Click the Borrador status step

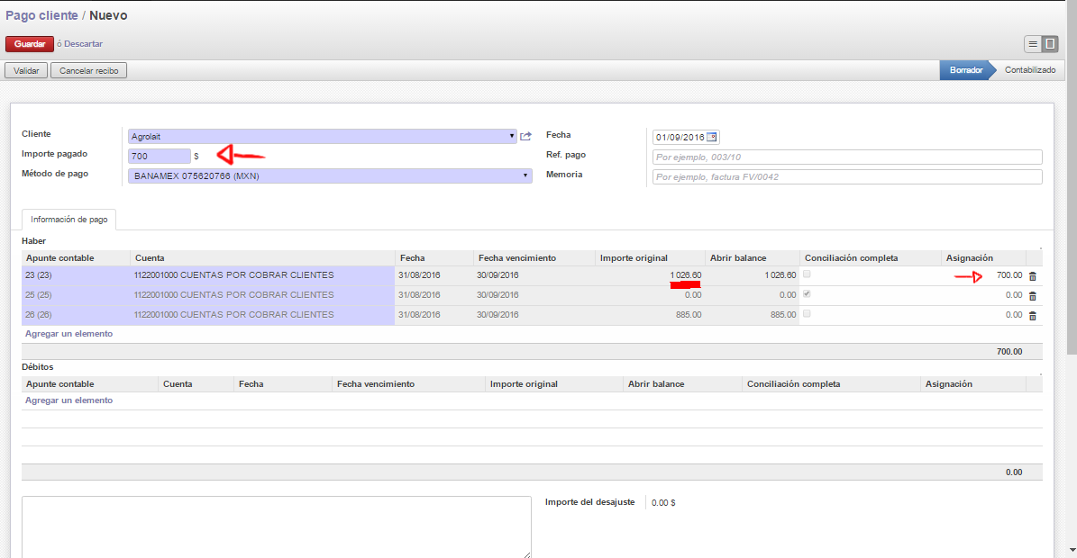[x=966, y=70]
